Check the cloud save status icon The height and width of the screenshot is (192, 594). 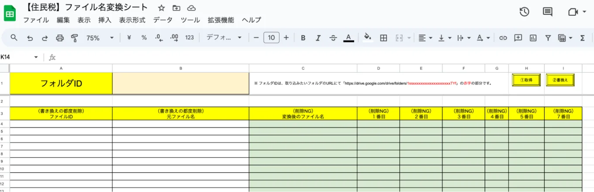(191, 8)
